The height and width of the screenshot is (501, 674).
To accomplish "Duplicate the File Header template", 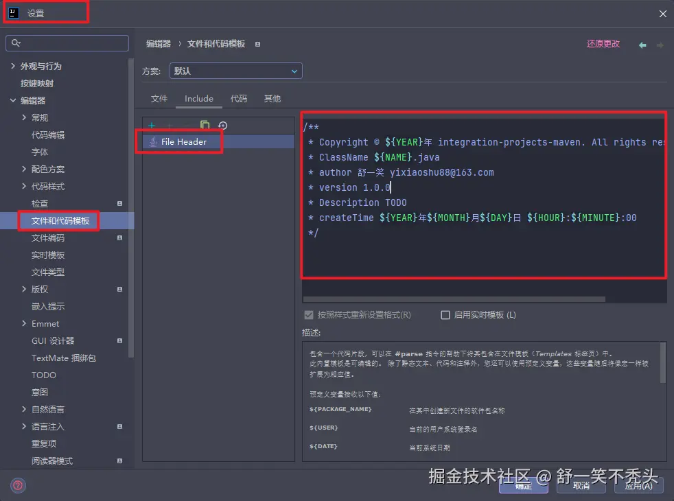I will 205,125.
